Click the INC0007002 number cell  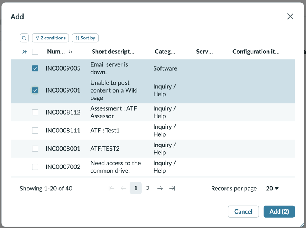[x=63, y=167]
